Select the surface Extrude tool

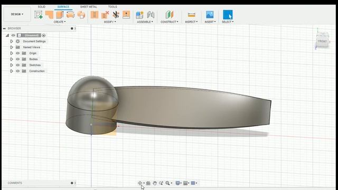[49, 15]
